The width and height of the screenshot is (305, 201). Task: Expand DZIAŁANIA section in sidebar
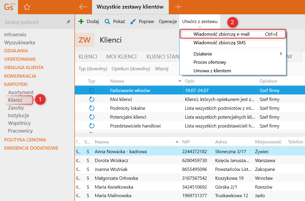[16, 50]
